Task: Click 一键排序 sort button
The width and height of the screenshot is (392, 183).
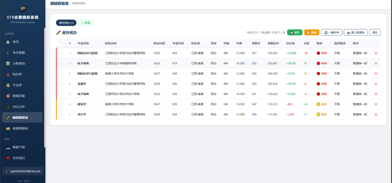Action: click(332, 32)
